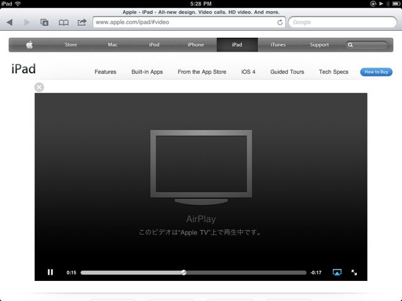This screenshot has width=402, height=301.
Task: Open the iTunes tab
Action: (x=278, y=45)
